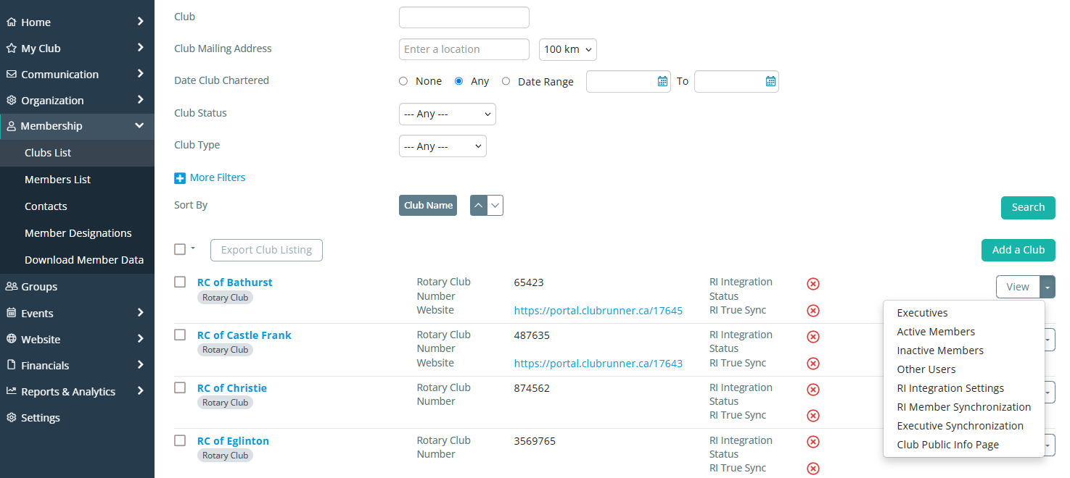Click the Website globe icon
The image size is (1070, 478).
click(11, 340)
